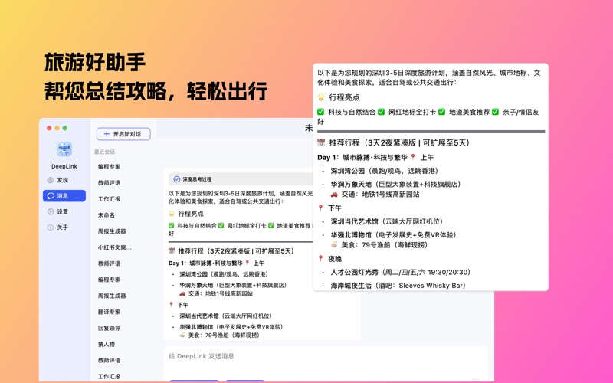Viewport: 613px width, 383px height.
Task: Click 海岸城夜生活 line in enlarged card
Action: pyautogui.click(x=398, y=286)
